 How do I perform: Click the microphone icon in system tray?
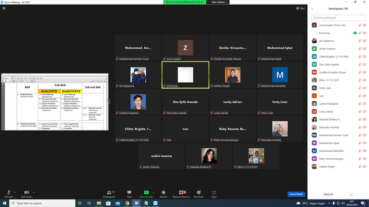(334, 203)
